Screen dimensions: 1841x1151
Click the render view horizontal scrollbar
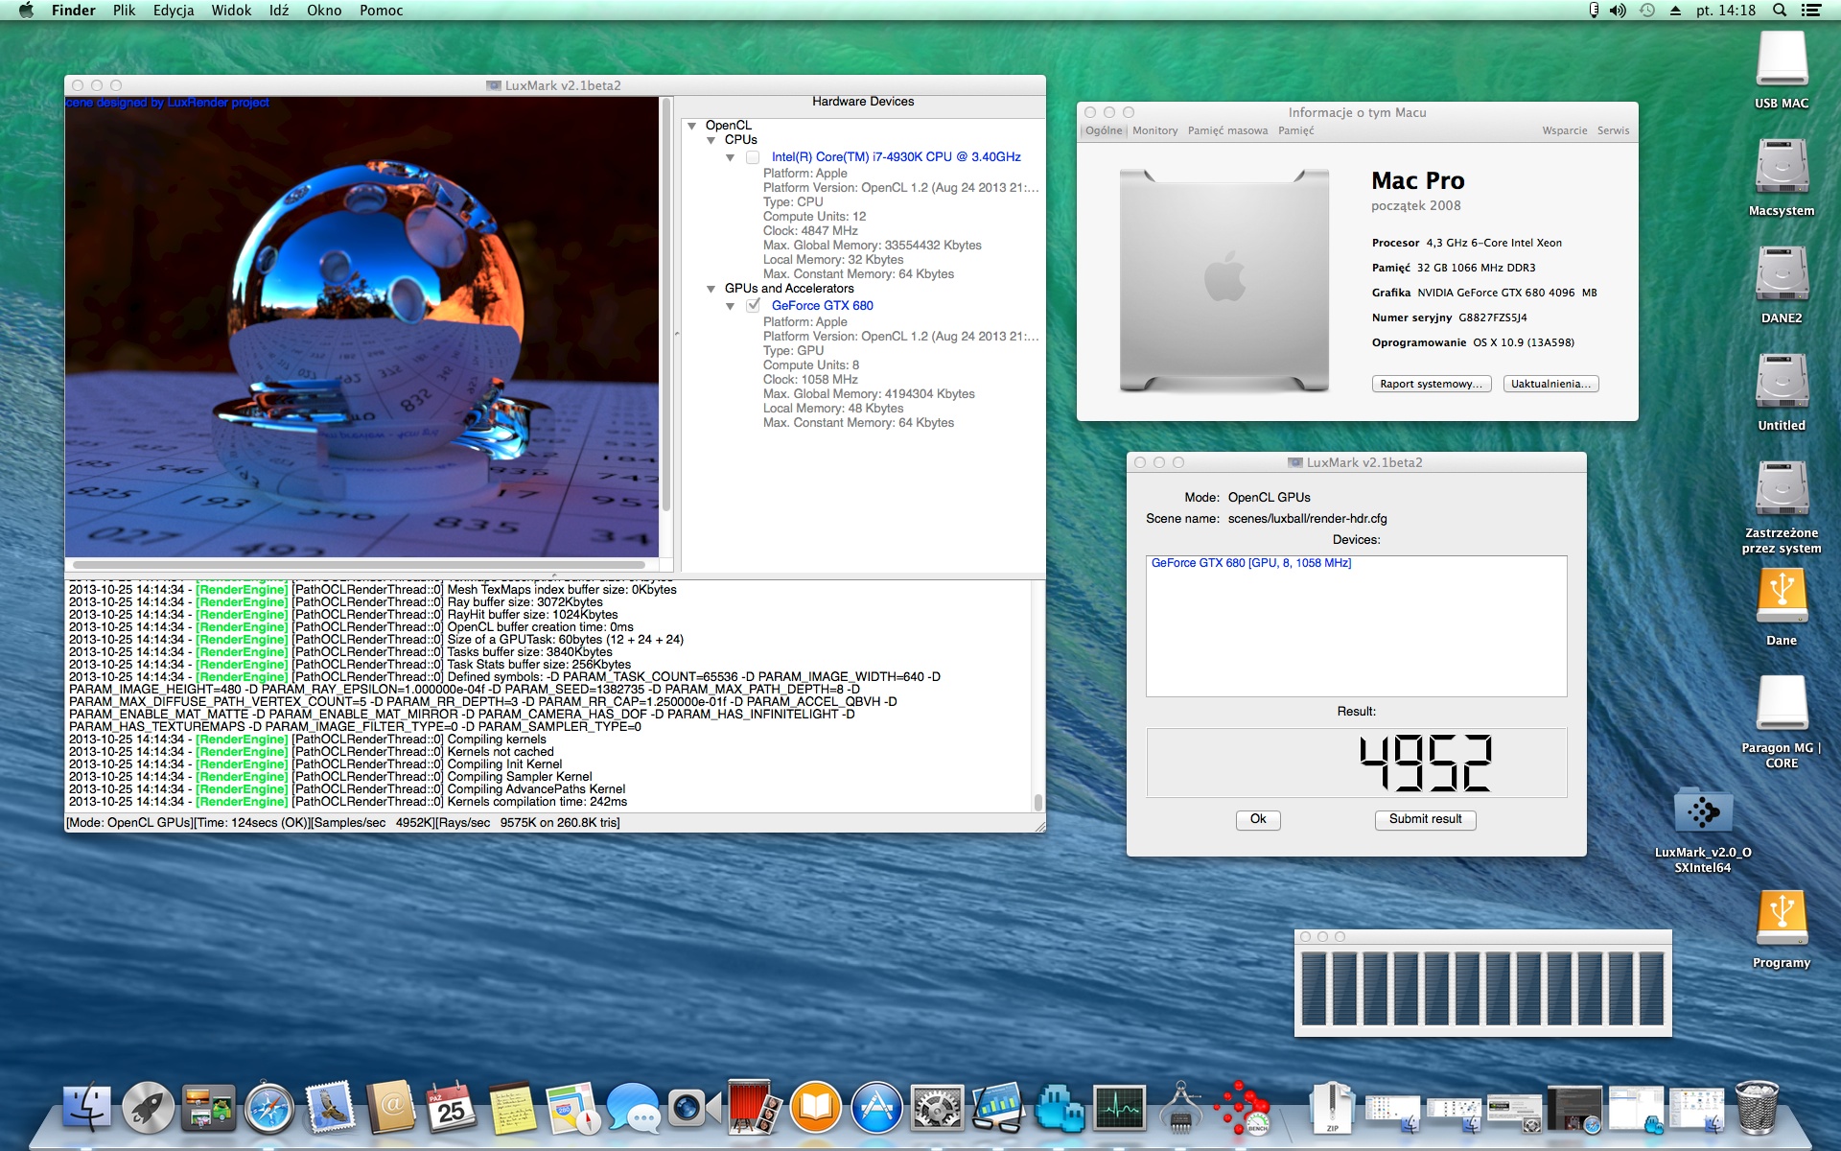point(360,565)
